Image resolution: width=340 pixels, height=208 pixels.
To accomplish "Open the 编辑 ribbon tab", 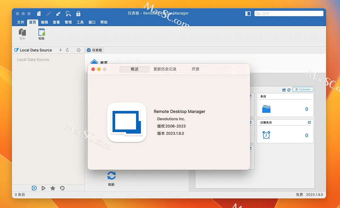I will click(x=44, y=22).
